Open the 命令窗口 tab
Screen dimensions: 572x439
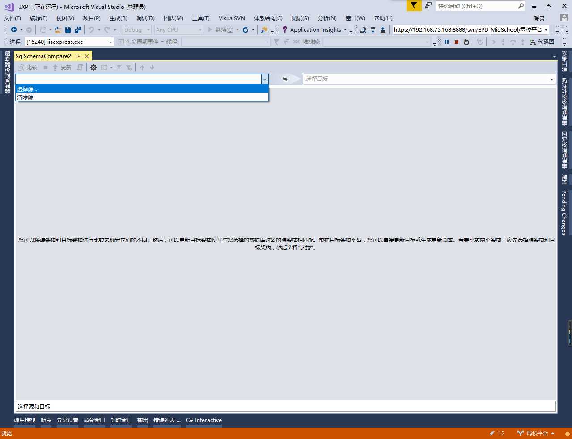coord(94,420)
